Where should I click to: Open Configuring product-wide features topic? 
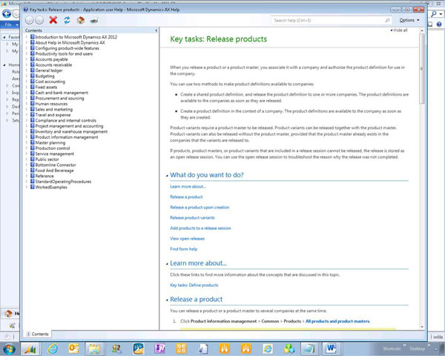(x=67, y=48)
